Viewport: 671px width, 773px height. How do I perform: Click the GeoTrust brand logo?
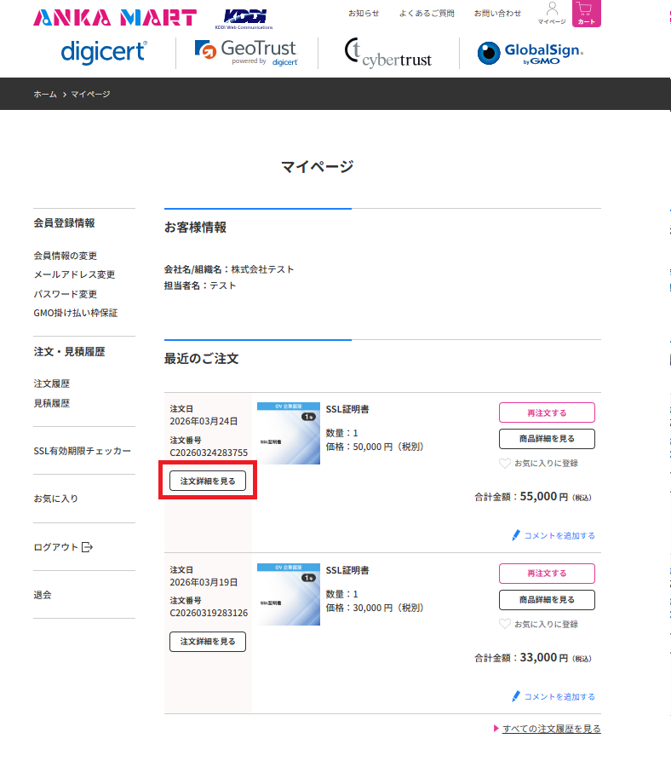(x=246, y=52)
